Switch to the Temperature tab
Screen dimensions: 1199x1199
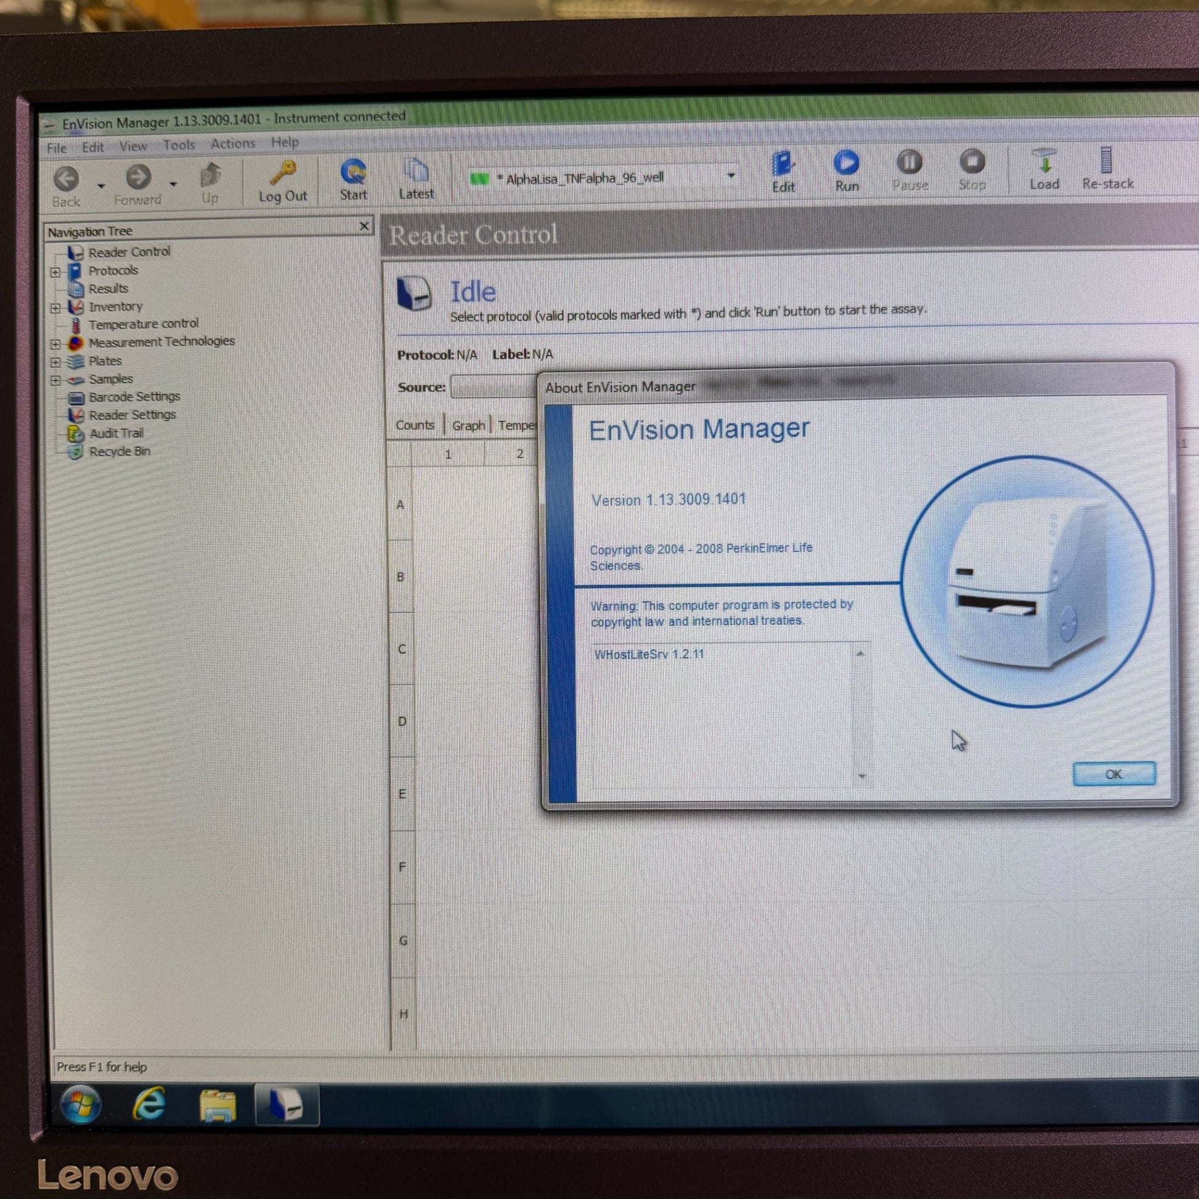[516, 426]
